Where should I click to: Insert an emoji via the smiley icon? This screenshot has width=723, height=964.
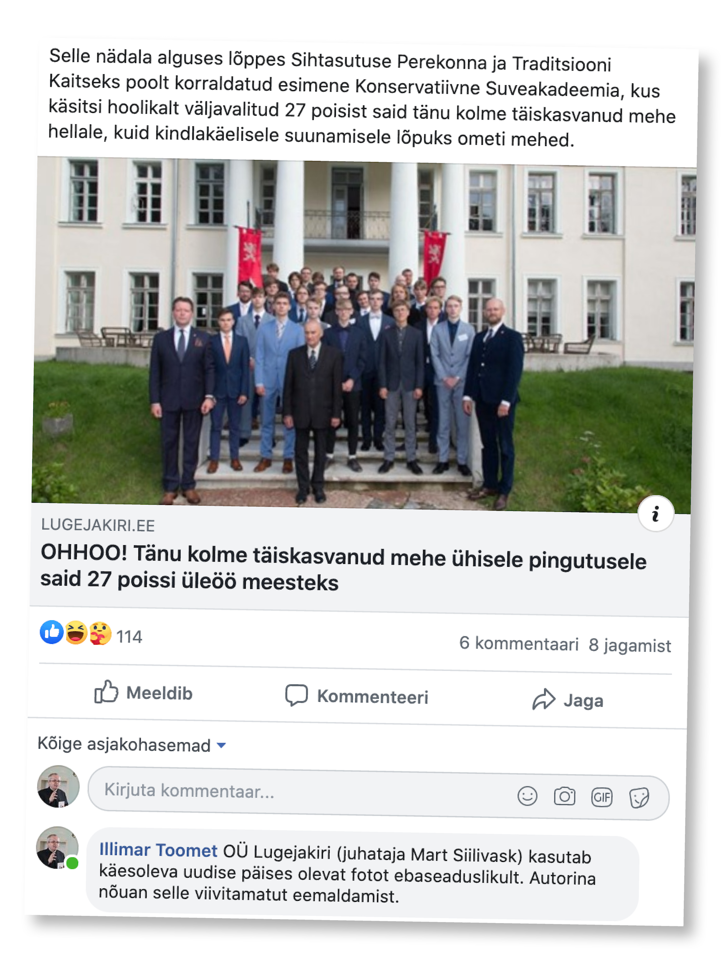527,796
